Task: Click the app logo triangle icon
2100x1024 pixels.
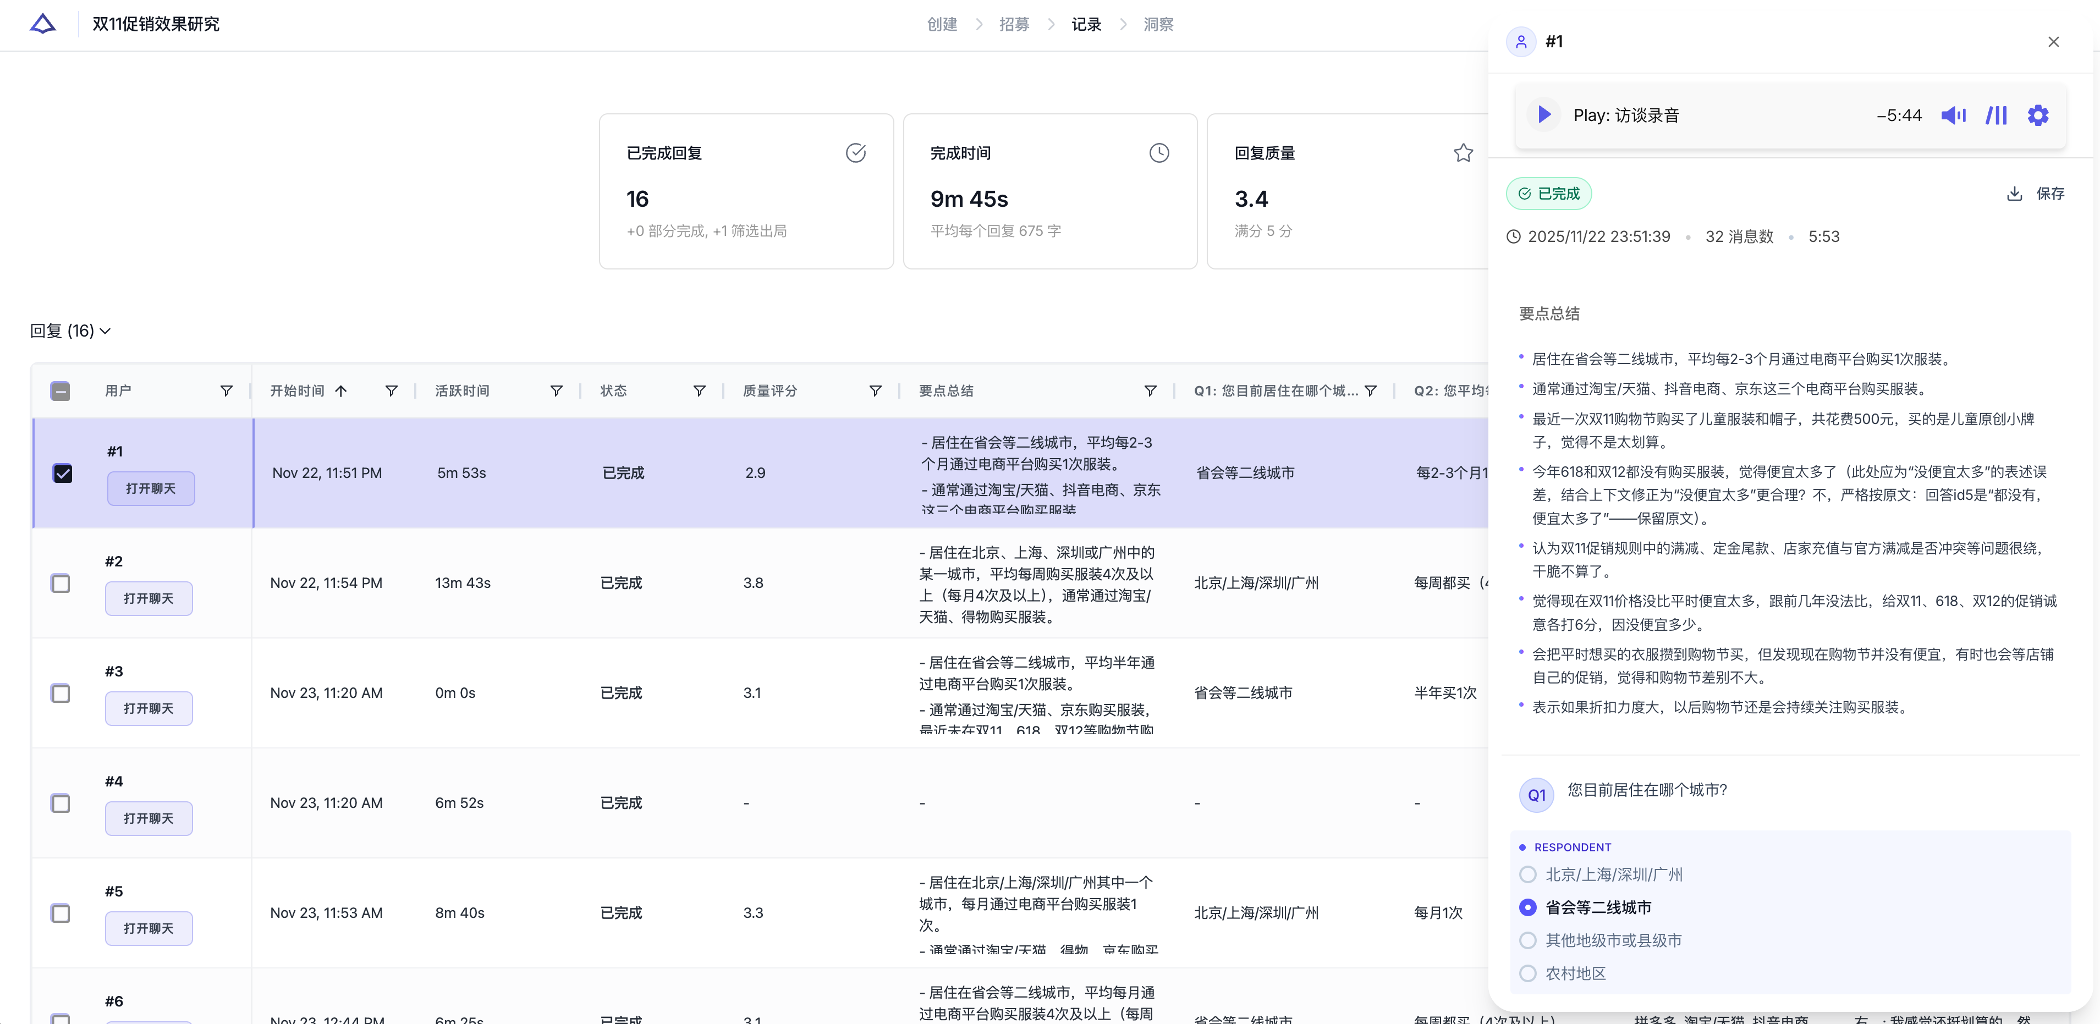Action: pyautogui.click(x=42, y=24)
